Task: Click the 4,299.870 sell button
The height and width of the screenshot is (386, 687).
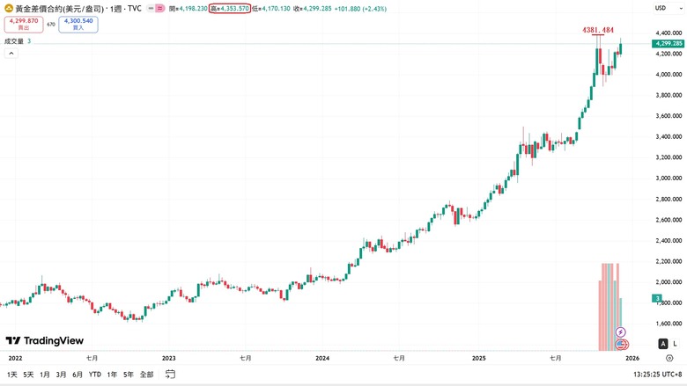Action: tap(24, 24)
